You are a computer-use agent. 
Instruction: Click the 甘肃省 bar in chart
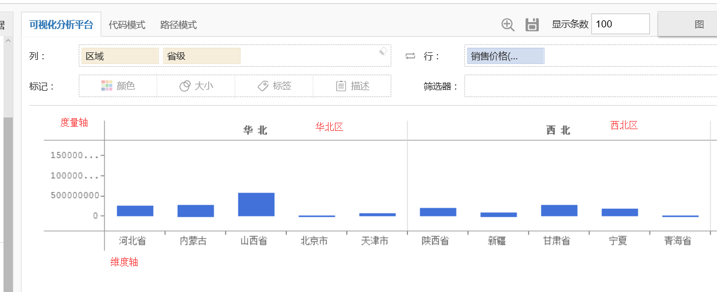tap(559, 211)
